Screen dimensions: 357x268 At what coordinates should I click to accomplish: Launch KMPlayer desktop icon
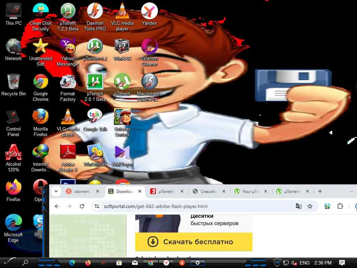click(122, 155)
